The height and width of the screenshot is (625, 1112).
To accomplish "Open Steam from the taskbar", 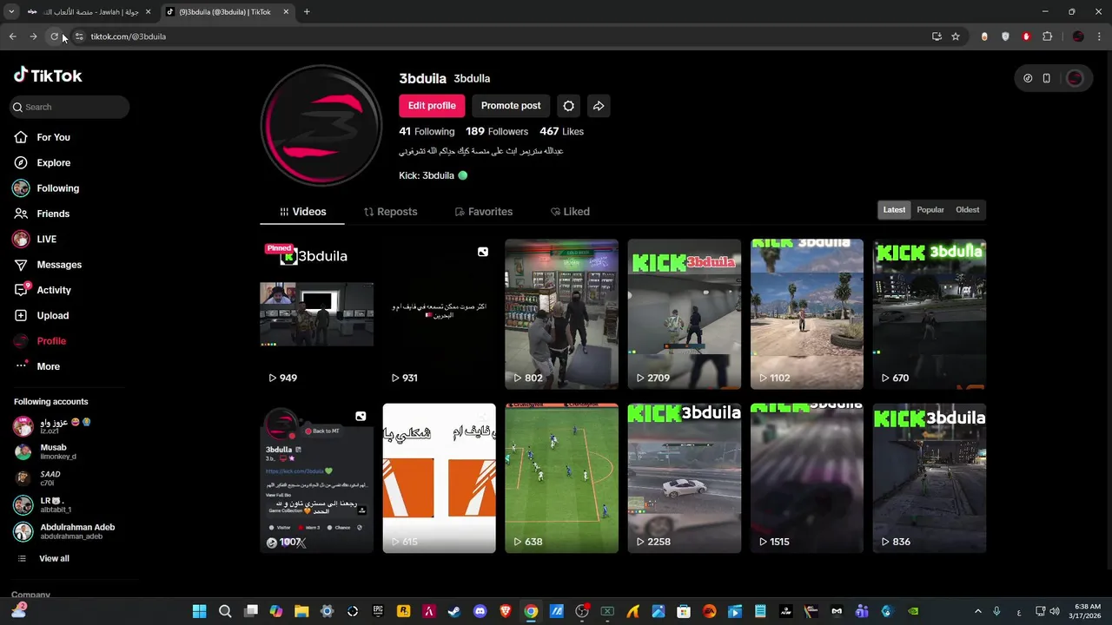I will pos(454,611).
